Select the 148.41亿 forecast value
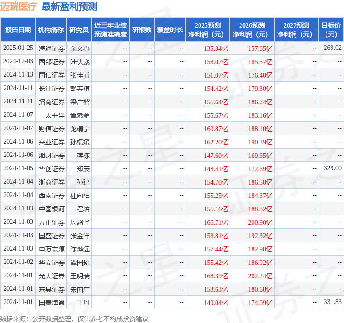The image size is (344, 323). pos(216,169)
